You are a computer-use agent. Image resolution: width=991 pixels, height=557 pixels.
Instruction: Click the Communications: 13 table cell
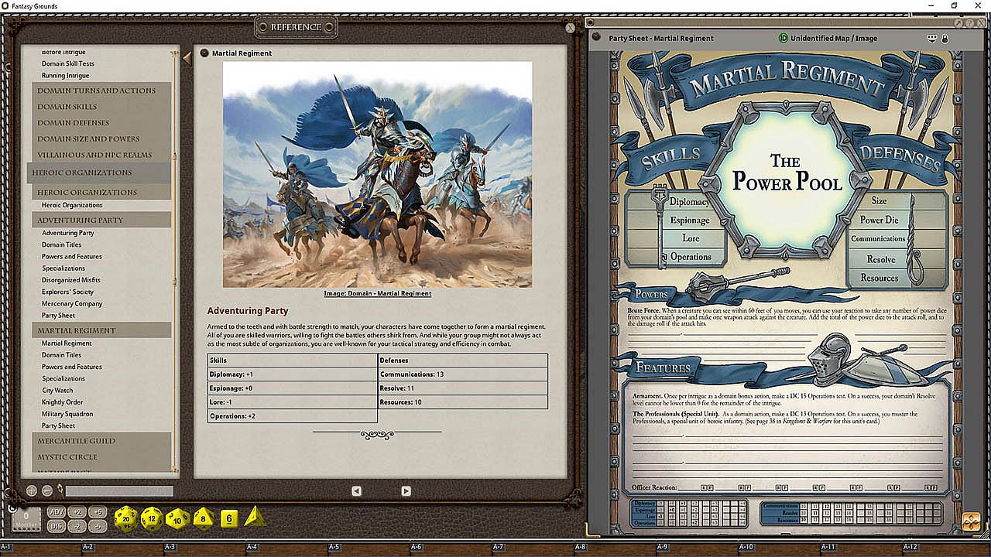coord(463,374)
